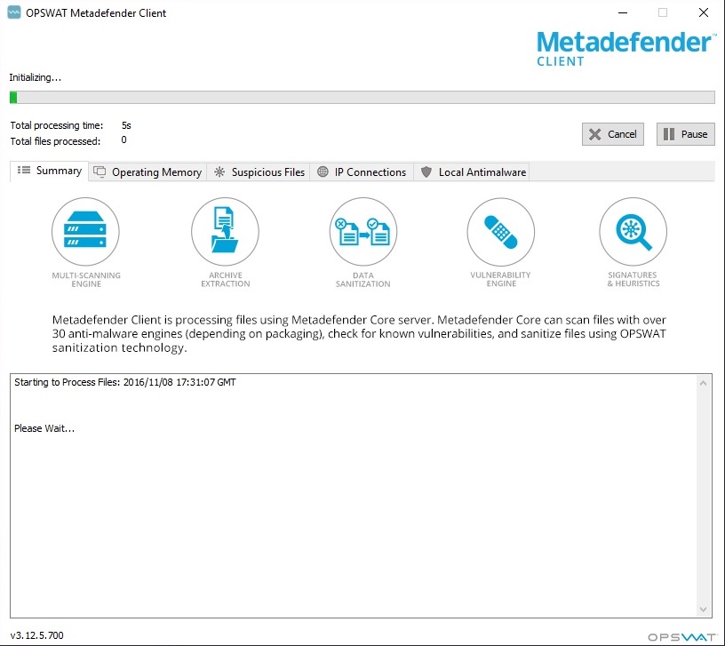Click the VULNERABILITY ENGINE label
The image size is (725, 646).
pos(501,279)
